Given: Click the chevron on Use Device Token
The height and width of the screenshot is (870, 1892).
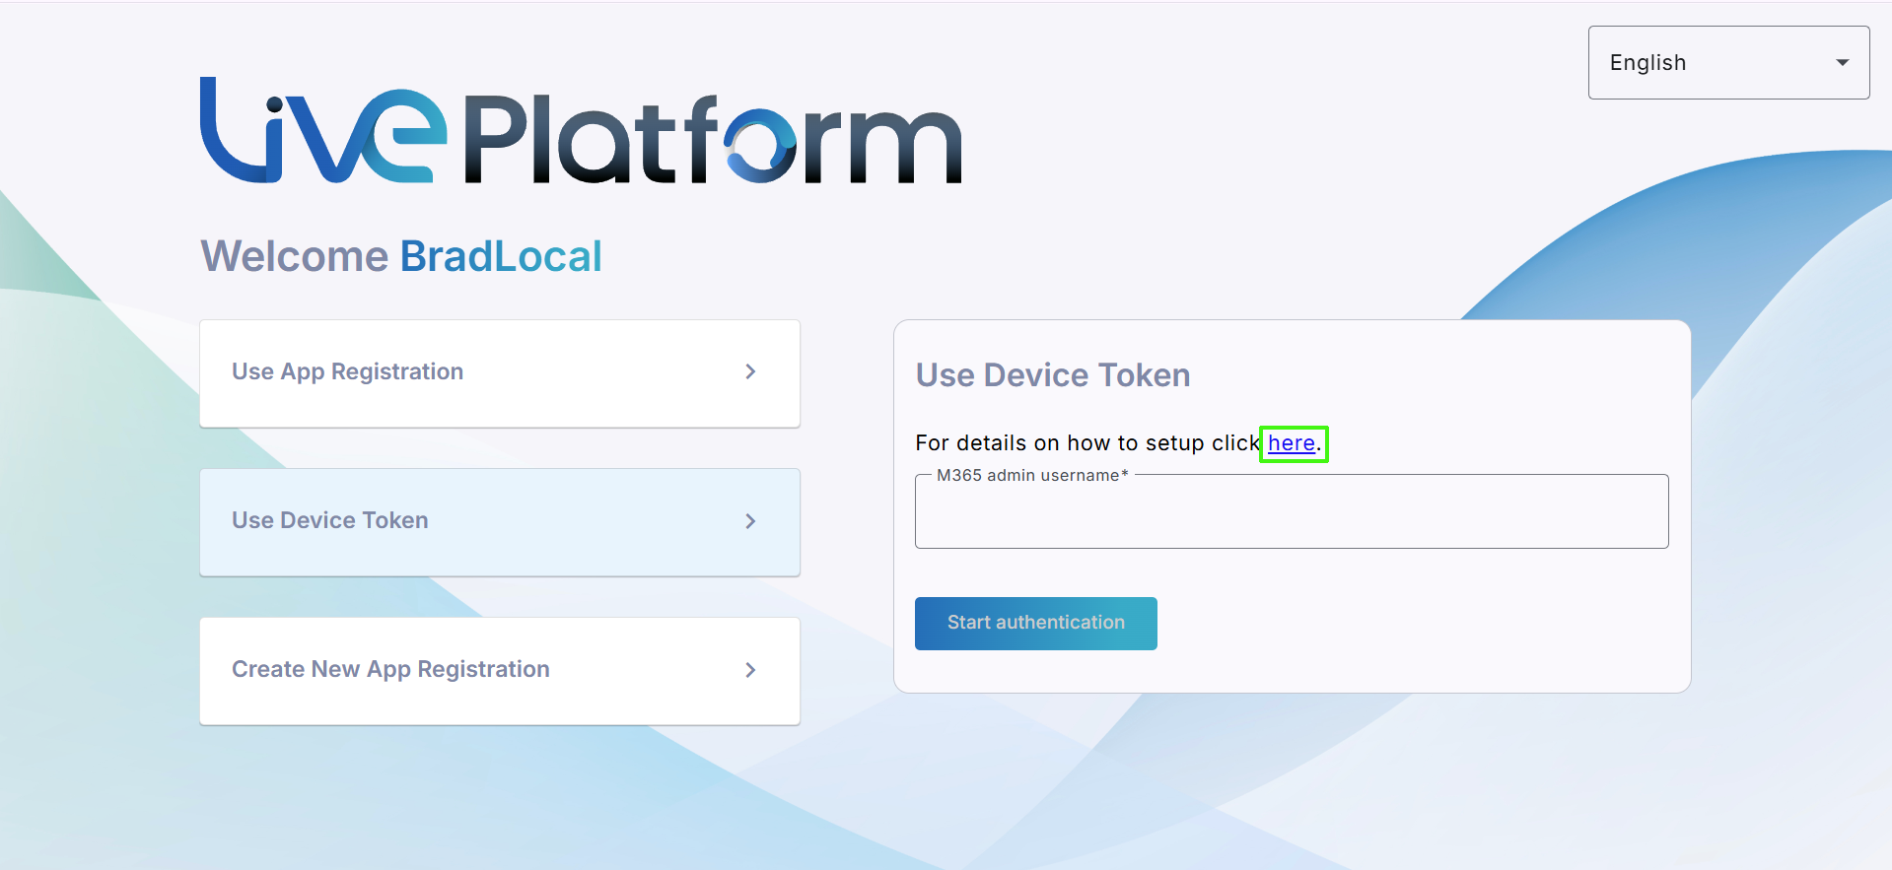Looking at the screenshot, I should point(750,521).
